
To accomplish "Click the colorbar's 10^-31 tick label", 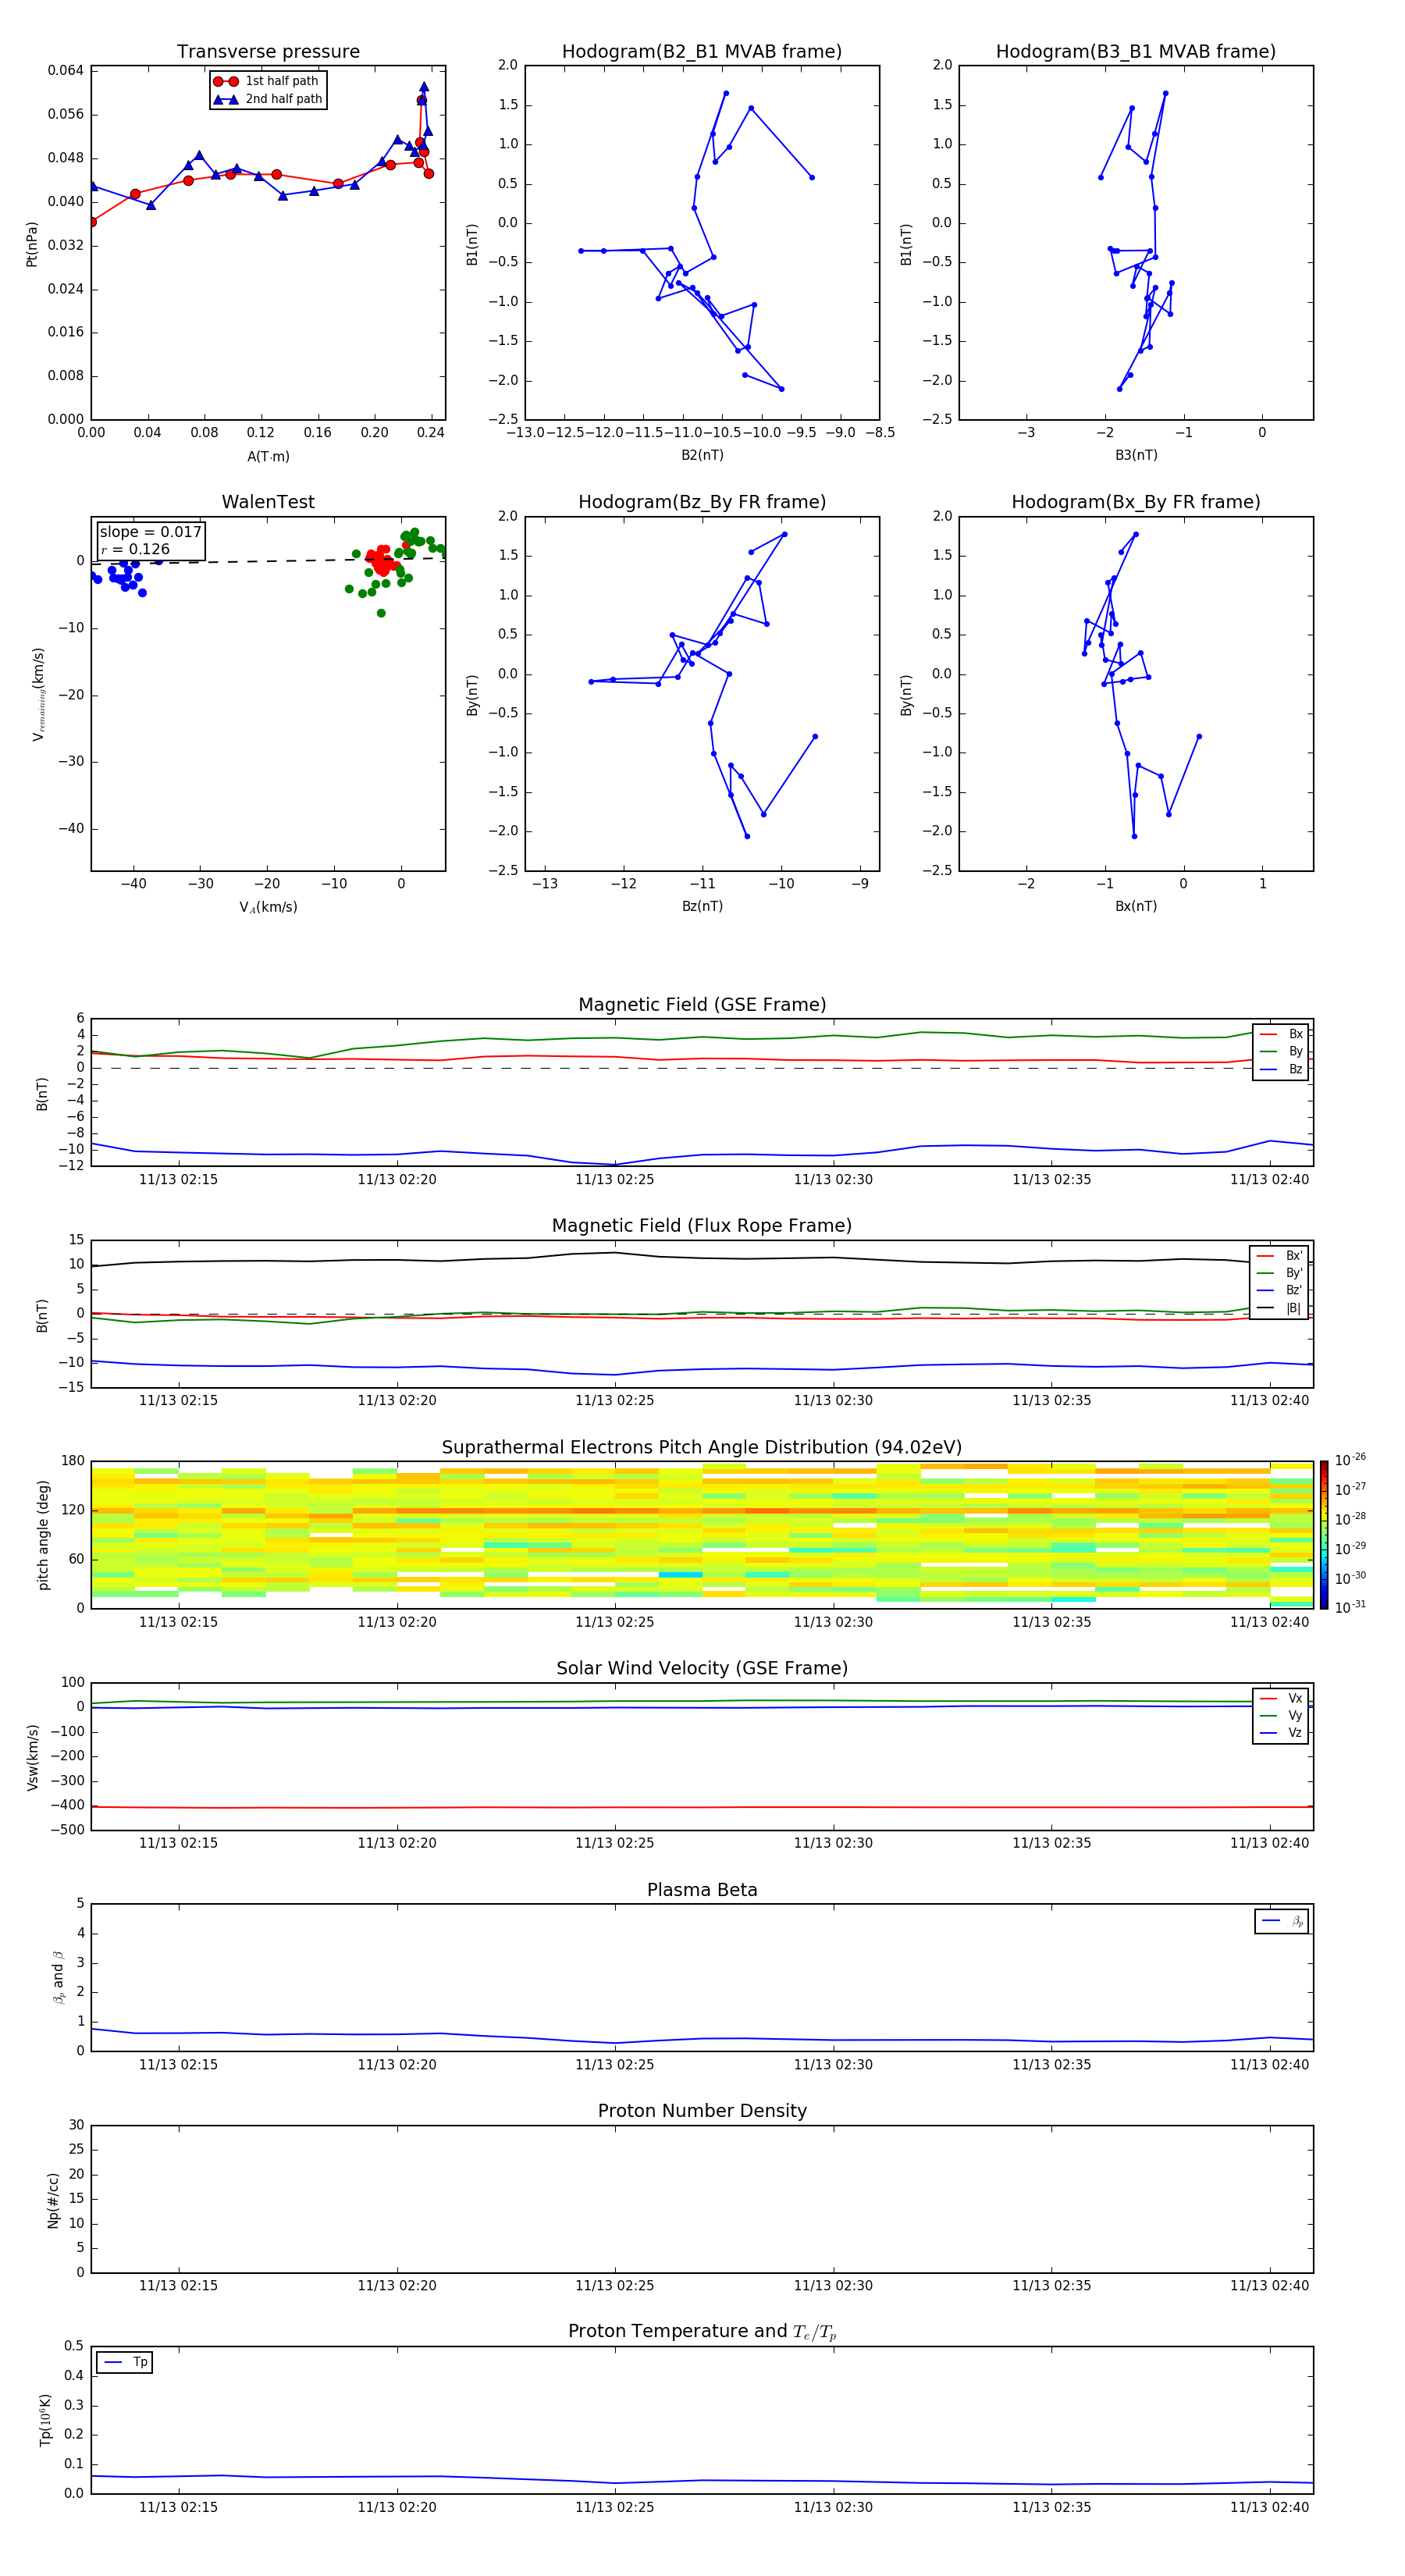I will pyautogui.click(x=1350, y=1607).
